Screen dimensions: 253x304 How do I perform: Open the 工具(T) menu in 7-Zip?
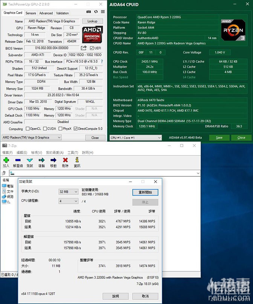pos(73,153)
